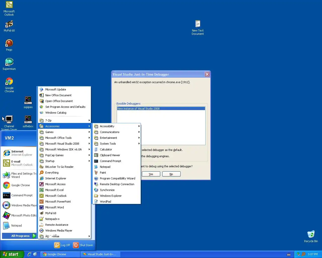
Task: Launch Notepad++ from All Programs
Action: 64,219
